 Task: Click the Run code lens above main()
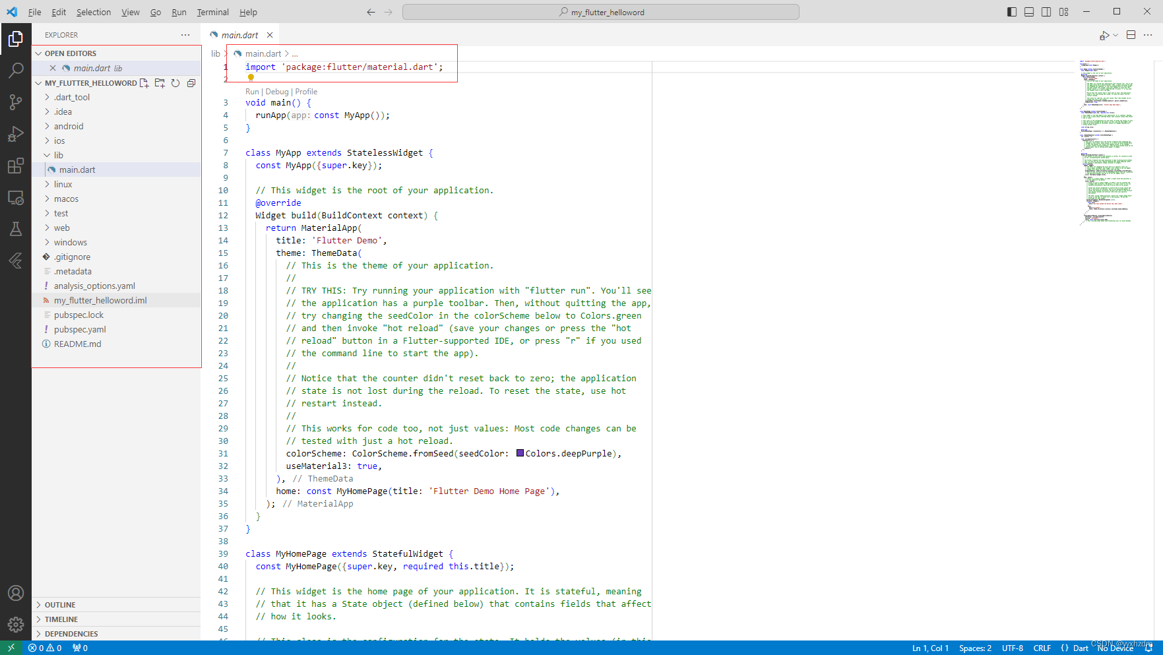[252, 91]
